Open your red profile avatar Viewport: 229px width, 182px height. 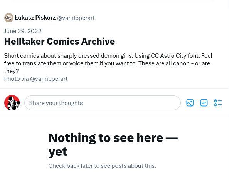pyautogui.click(x=12, y=103)
